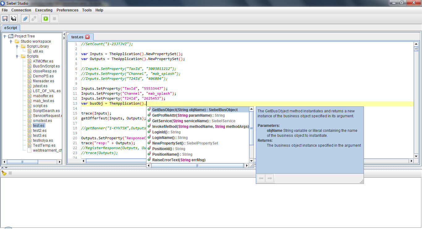
Task: Click the blank icon of webtrearment file
Action: point(30,150)
